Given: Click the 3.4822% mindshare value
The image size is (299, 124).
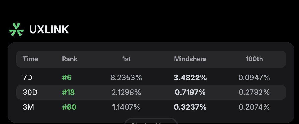Looking at the screenshot, I should pyautogui.click(x=190, y=78).
